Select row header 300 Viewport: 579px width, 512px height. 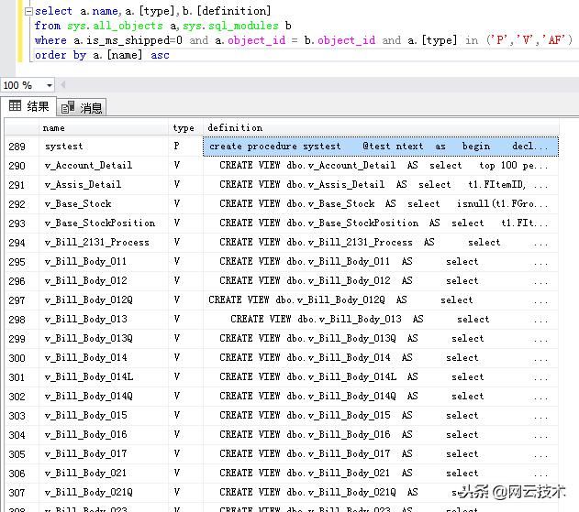(x=17, y=358)
